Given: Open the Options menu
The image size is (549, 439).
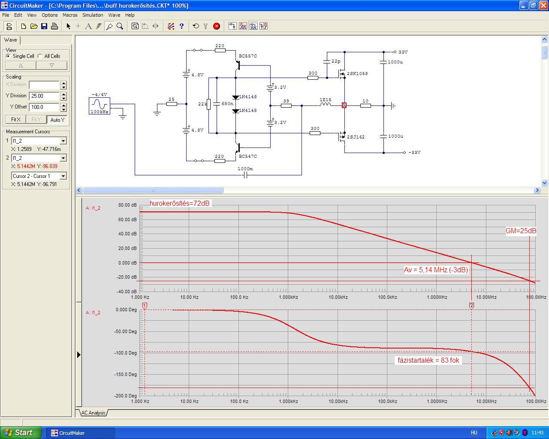Looking at the screenshot, I should [x=50, y=15].
